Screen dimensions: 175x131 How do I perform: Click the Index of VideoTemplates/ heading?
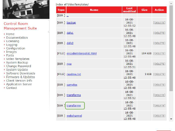click(72, 5)
